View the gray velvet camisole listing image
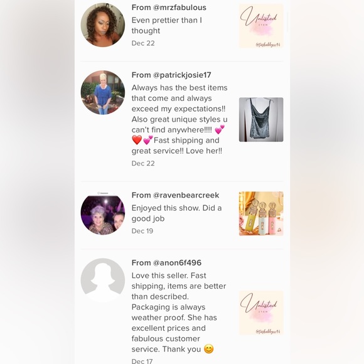The image size is (364, 364). point(261,119)
